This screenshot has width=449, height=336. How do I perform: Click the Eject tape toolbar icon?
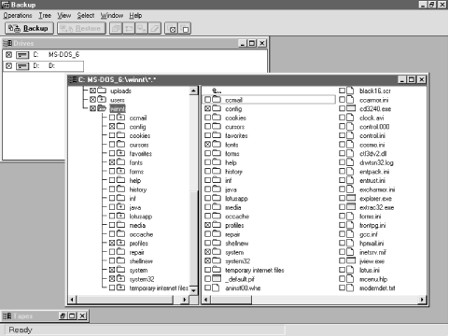click(142, 29)
